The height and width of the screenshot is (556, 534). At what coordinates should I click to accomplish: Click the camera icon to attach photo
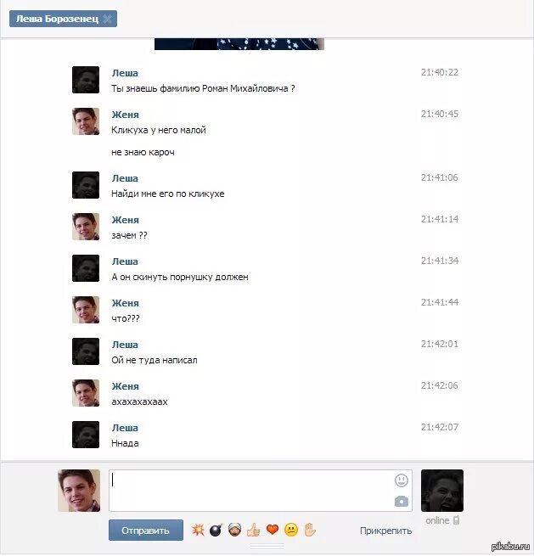[402, 502]
